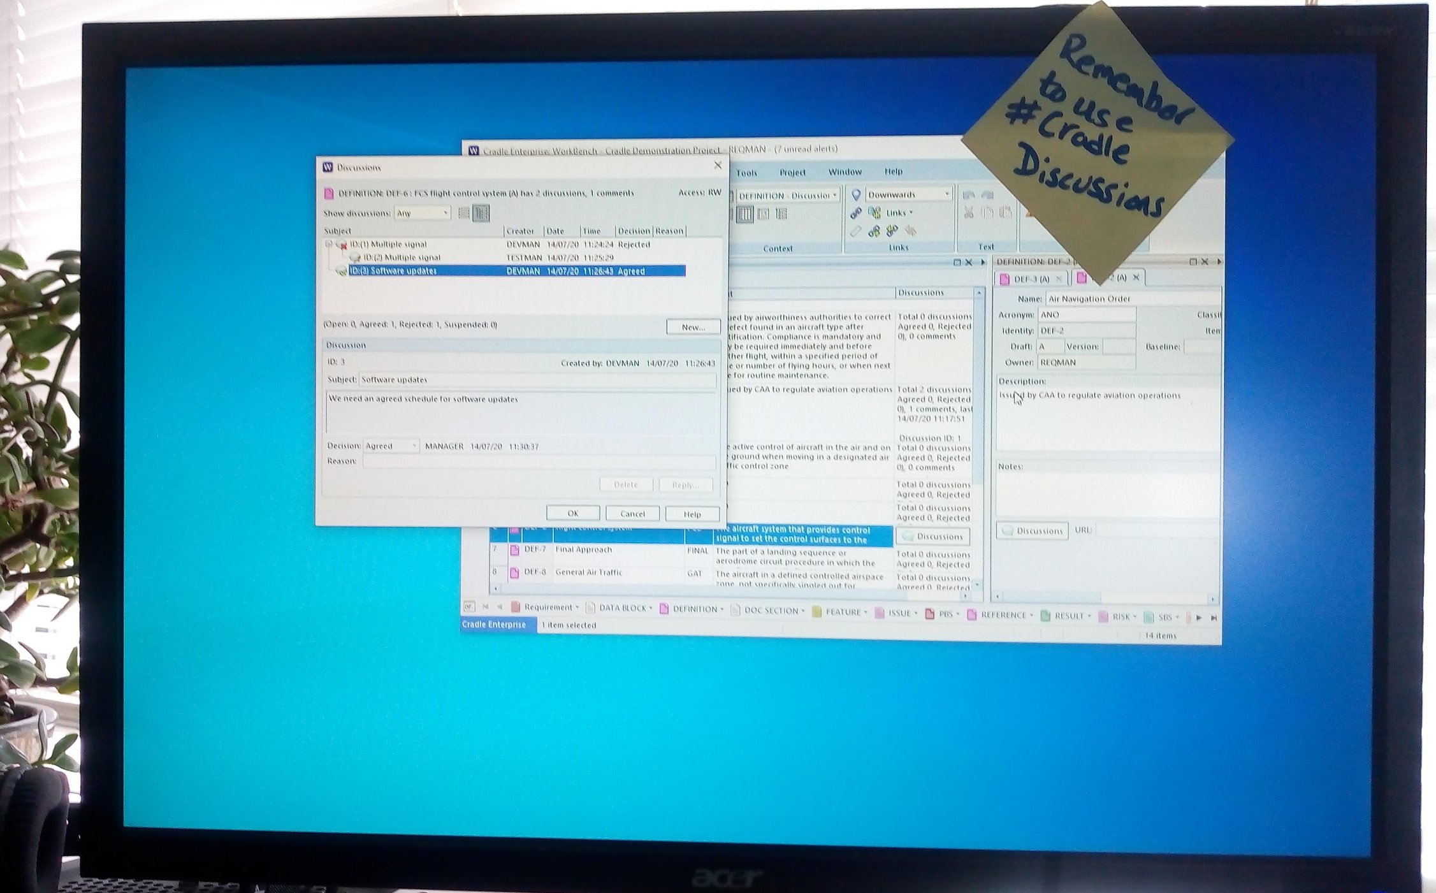Click the comment bubble icon for ID:(2)
Screen dimensions: 1436x893
click(356, 258)
